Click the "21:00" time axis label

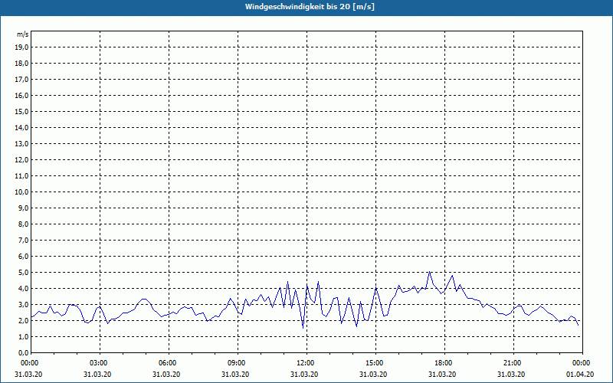(513, 363)
